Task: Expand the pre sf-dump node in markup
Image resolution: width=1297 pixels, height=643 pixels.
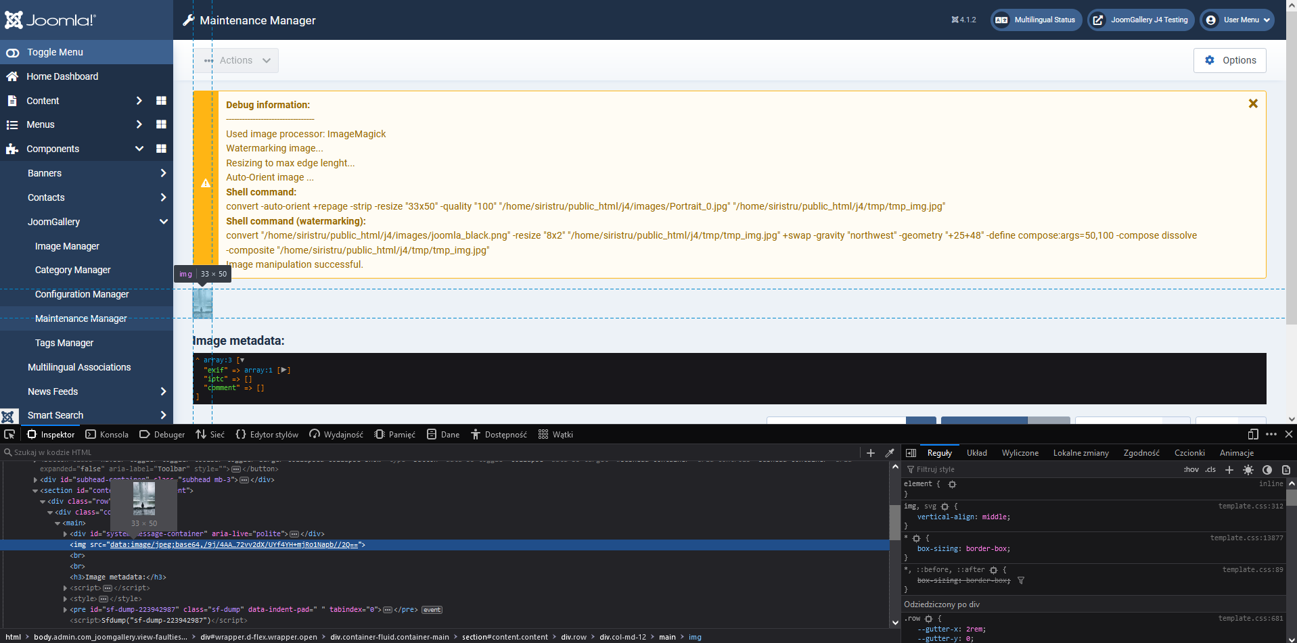Action: pyautogui.click(x=65, y=610)
